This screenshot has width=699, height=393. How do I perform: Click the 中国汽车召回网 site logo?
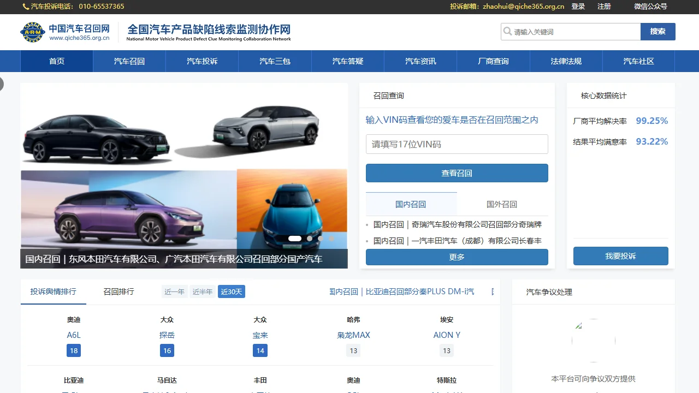(x=66, y=32)
